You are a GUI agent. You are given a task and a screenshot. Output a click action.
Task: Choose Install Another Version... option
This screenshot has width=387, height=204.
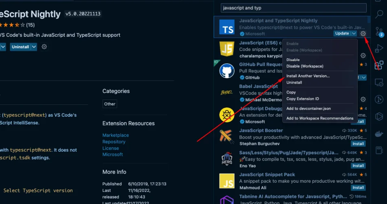(x=308, y=76)
